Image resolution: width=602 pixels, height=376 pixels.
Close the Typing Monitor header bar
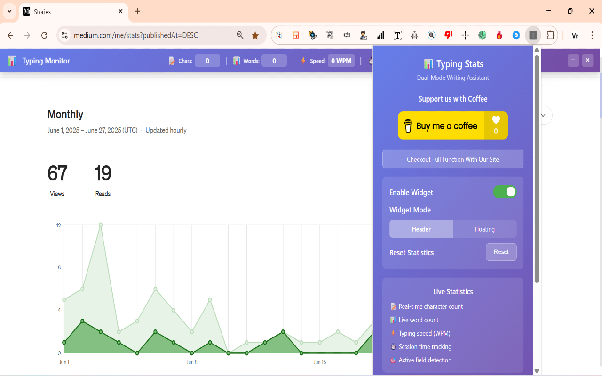[587, 60]
